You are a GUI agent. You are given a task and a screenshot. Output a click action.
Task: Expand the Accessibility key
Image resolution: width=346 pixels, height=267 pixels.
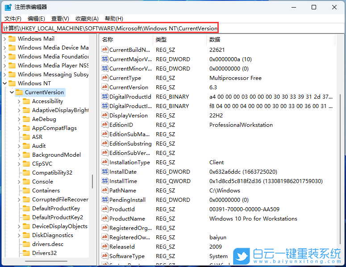tap(19, 101)
